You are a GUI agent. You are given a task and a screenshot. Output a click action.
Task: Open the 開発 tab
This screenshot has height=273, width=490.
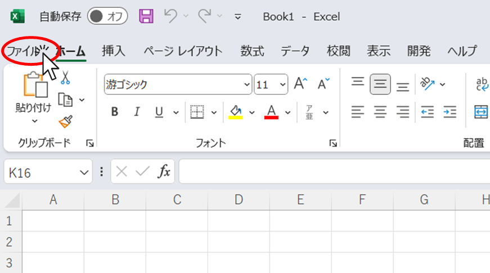[419, 51]
